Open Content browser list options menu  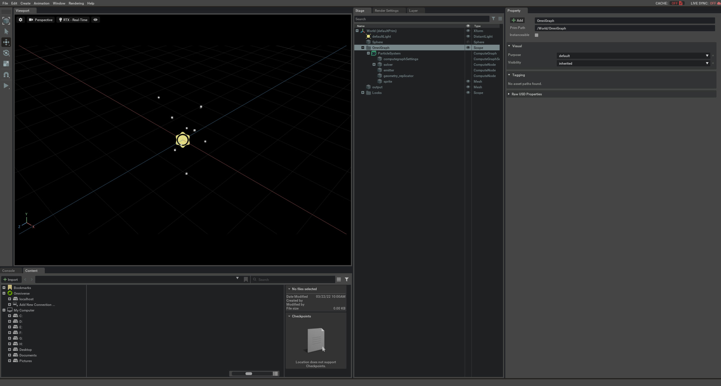pos(339,279)
